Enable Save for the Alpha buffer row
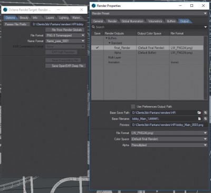This screenshot has width=211, height=193. click(x=97, y=53)
